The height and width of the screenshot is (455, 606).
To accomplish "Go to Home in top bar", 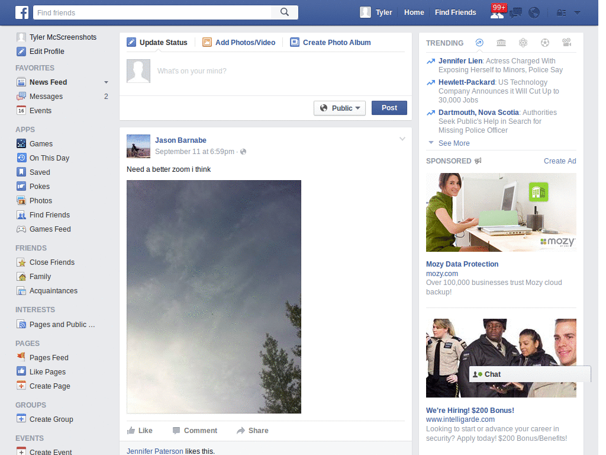I will point(414,12).
